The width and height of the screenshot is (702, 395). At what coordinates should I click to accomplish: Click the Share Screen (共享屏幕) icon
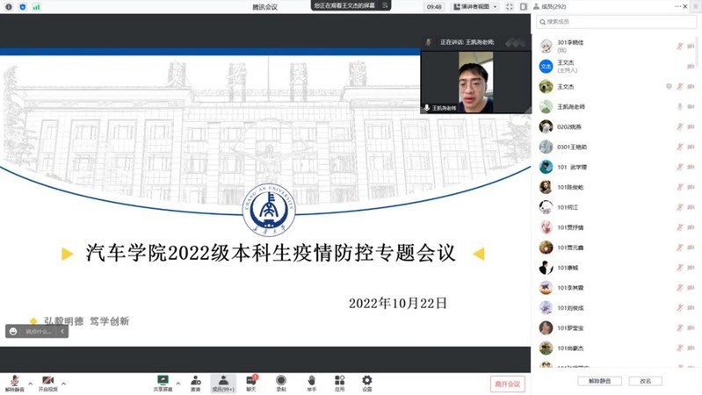point(163,382)
